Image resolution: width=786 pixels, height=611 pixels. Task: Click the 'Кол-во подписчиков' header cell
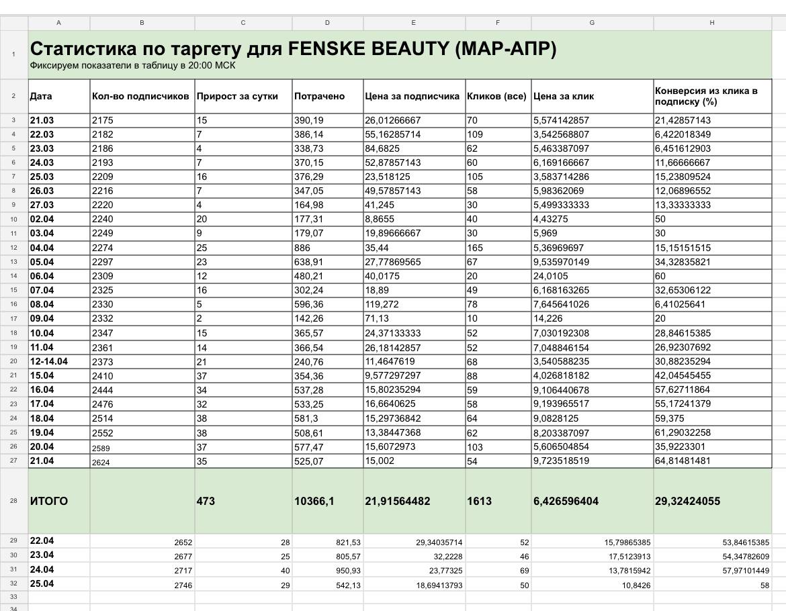(142, 96)
